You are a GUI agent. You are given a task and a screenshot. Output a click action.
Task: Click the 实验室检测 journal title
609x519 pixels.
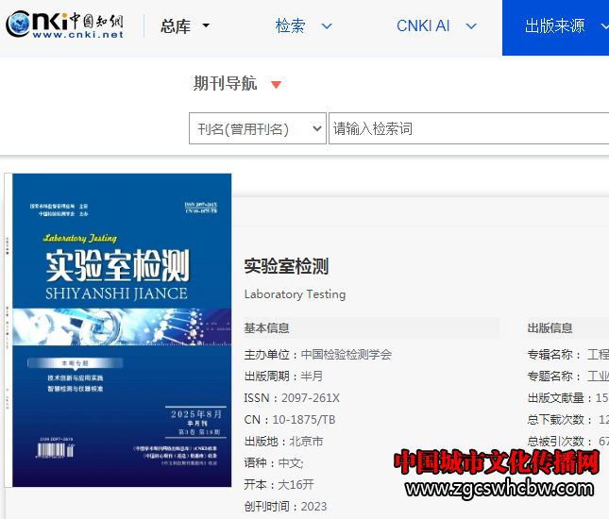286,266
